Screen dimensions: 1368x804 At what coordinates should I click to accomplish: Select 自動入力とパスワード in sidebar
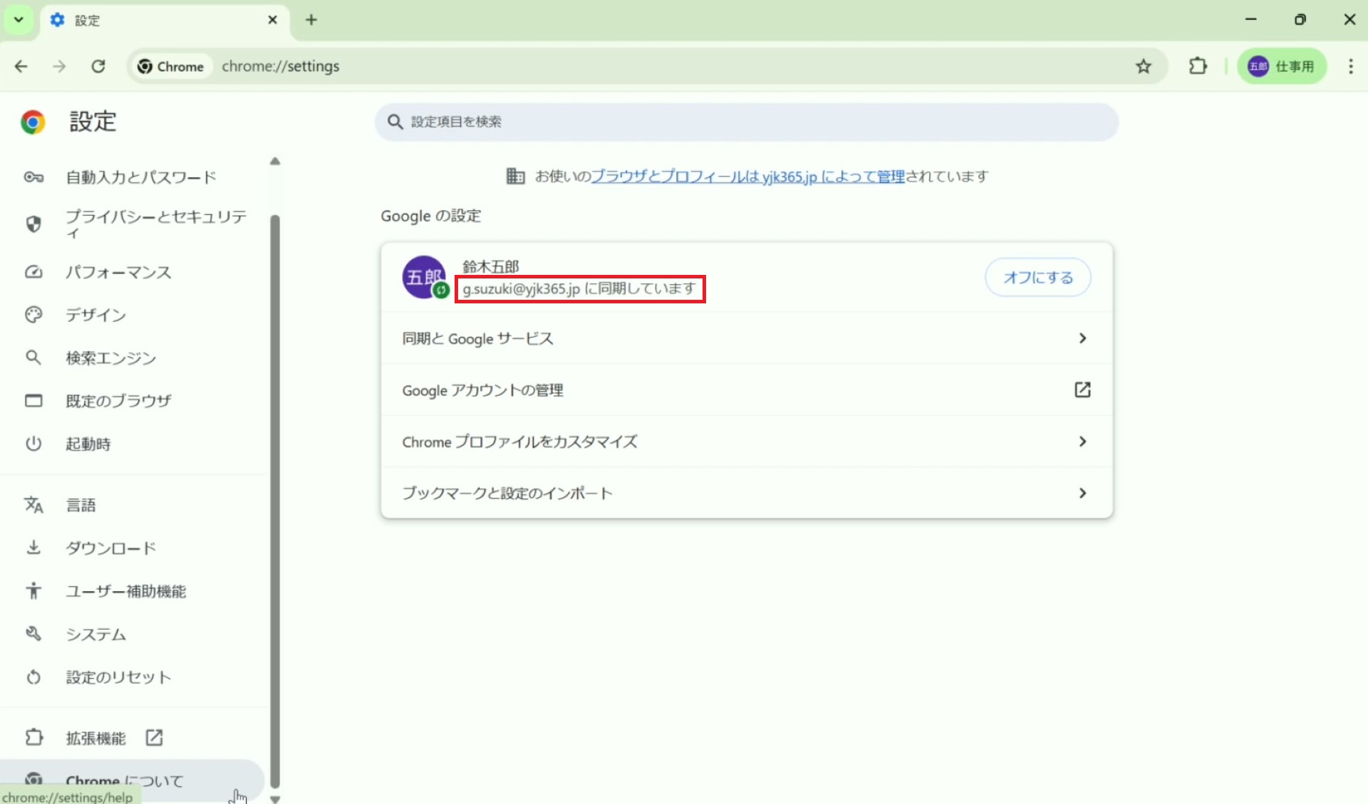click(x=140, y=177)
